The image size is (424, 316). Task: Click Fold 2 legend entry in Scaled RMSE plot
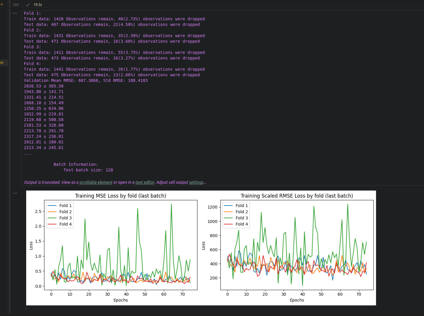[241, 212]
